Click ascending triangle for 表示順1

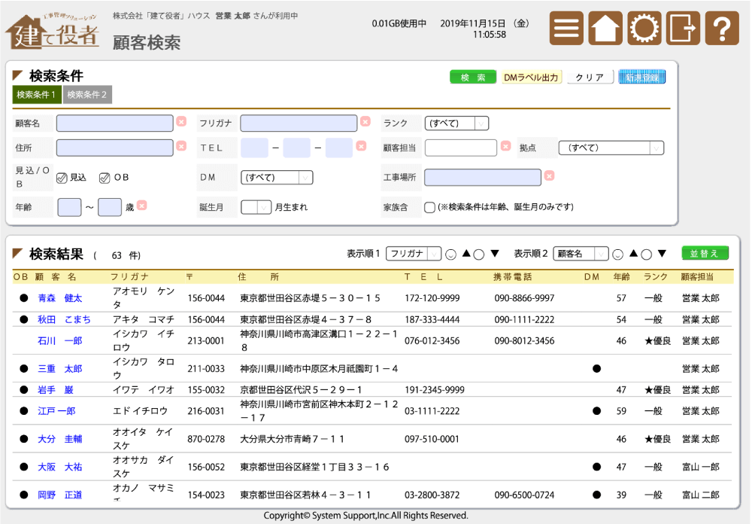click(x=466, y=254)
